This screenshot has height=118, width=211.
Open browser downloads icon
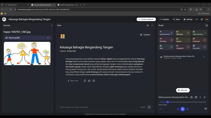tap(196, 10)
